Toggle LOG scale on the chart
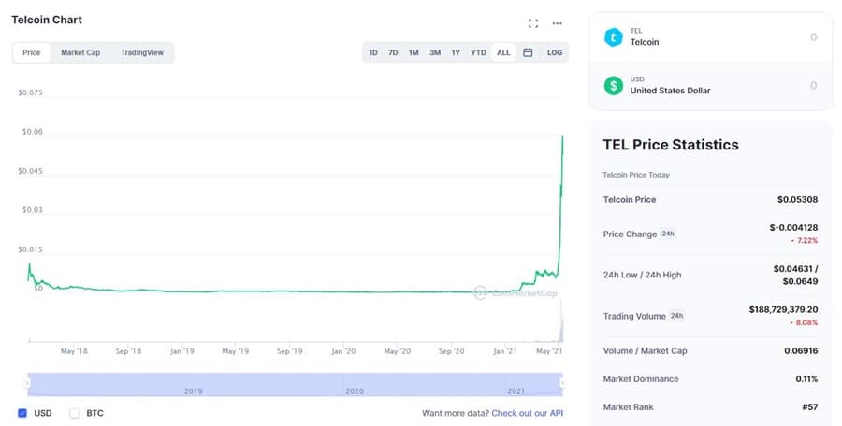 click(x=555, y=52)
